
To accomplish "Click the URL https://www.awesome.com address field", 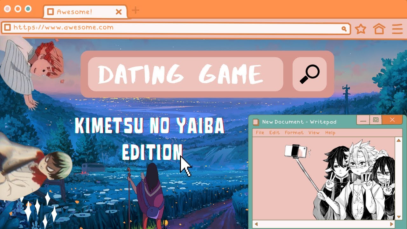I will [x=176, y=28].
